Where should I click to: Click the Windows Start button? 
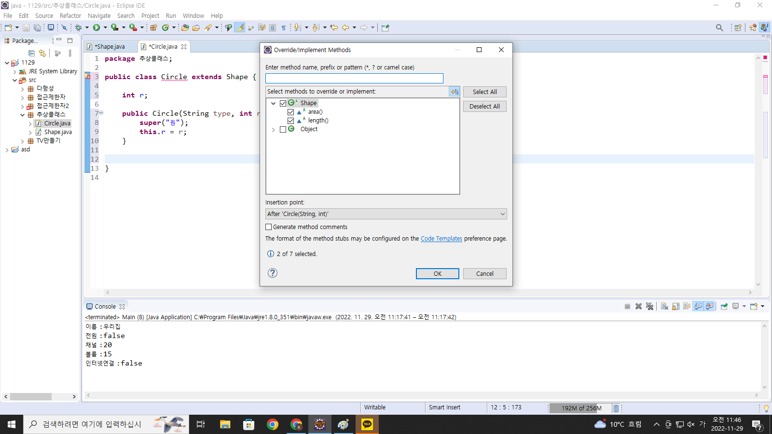(12, 424)
